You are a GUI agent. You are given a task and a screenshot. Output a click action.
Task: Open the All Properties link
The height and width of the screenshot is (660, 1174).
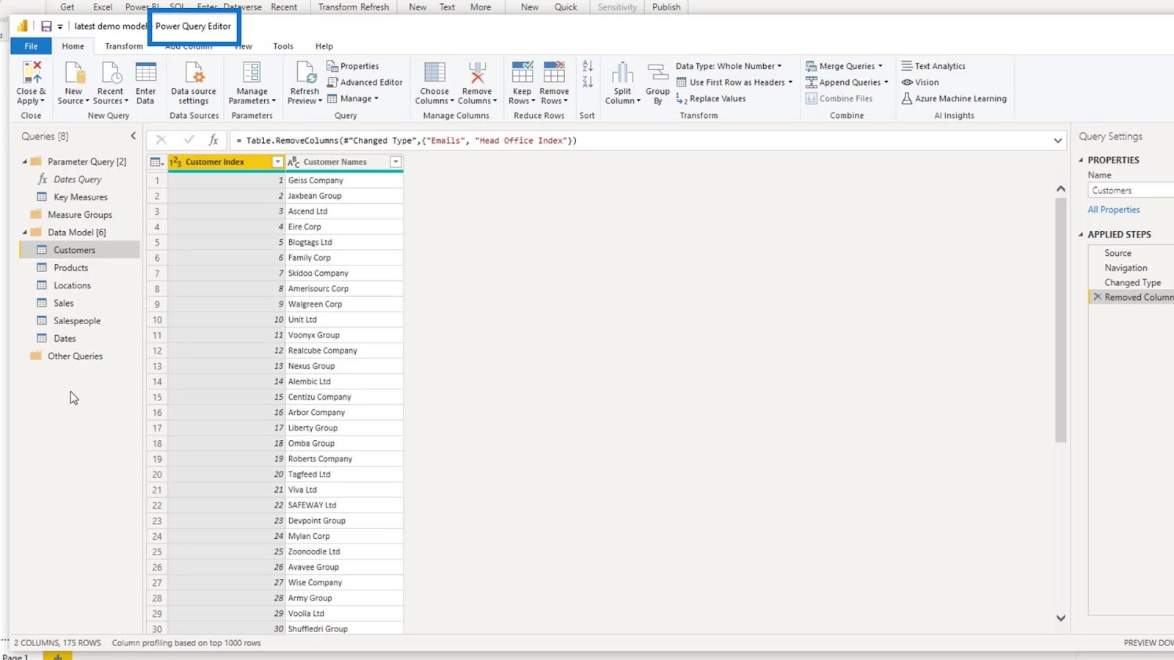[x=1113, y=210]
